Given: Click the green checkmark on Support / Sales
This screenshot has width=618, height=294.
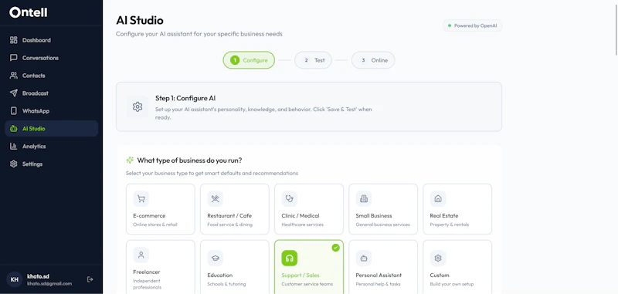Looking at the screenshot, I should 336,248.
